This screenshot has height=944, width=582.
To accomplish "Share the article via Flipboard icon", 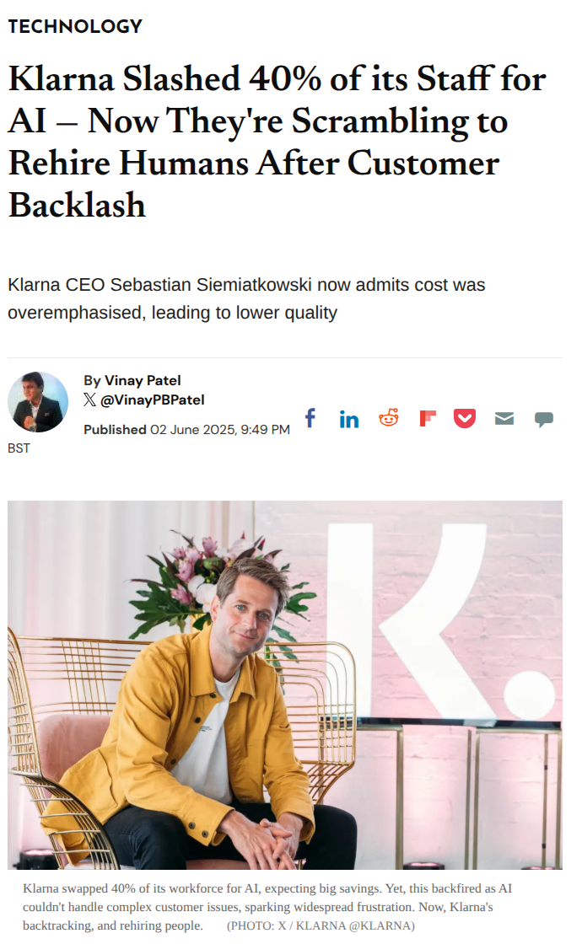I will (x=428, y=418).
